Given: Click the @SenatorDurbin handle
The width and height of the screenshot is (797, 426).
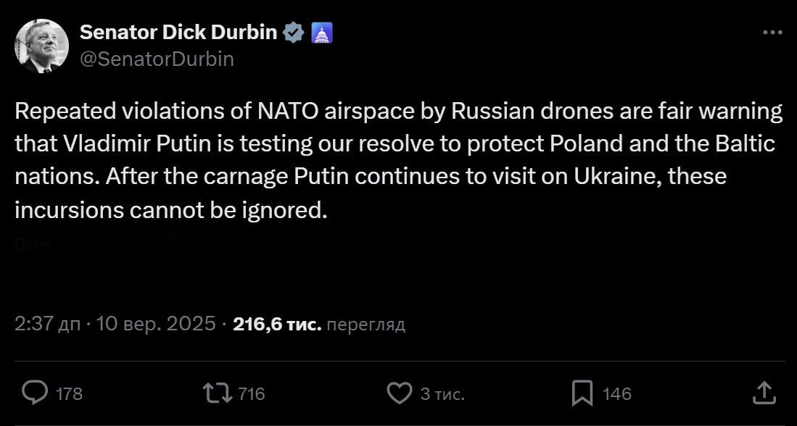Looking at the screenshot, I should click(156, 58).
